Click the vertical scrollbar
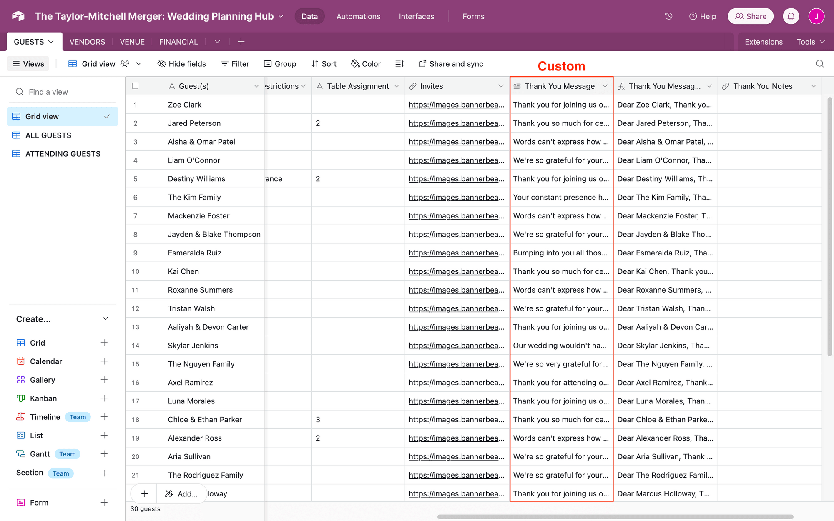 (x=829, y=226)
